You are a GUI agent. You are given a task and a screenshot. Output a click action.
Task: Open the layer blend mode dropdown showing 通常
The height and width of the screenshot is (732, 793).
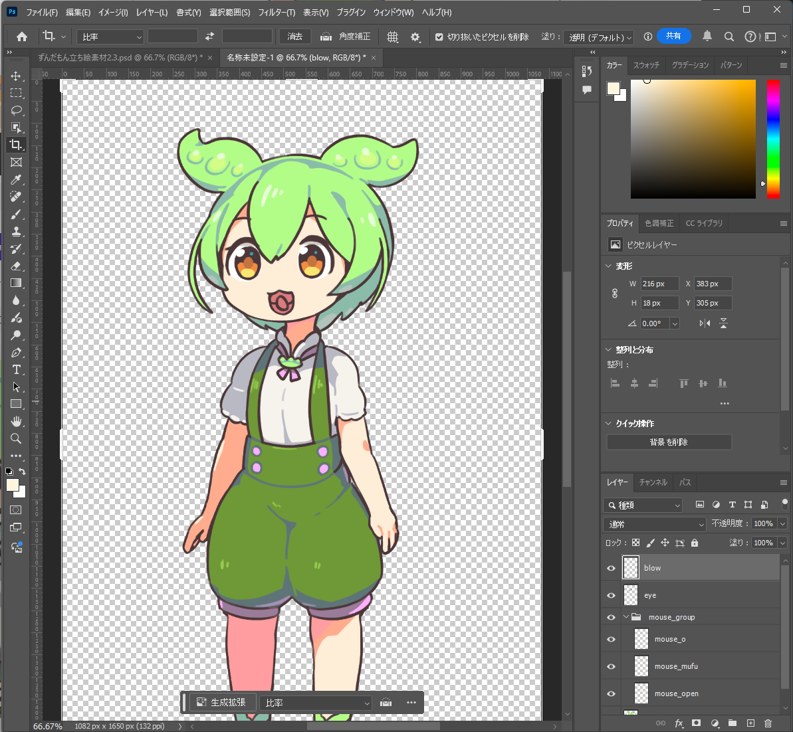tap(653, 524)
